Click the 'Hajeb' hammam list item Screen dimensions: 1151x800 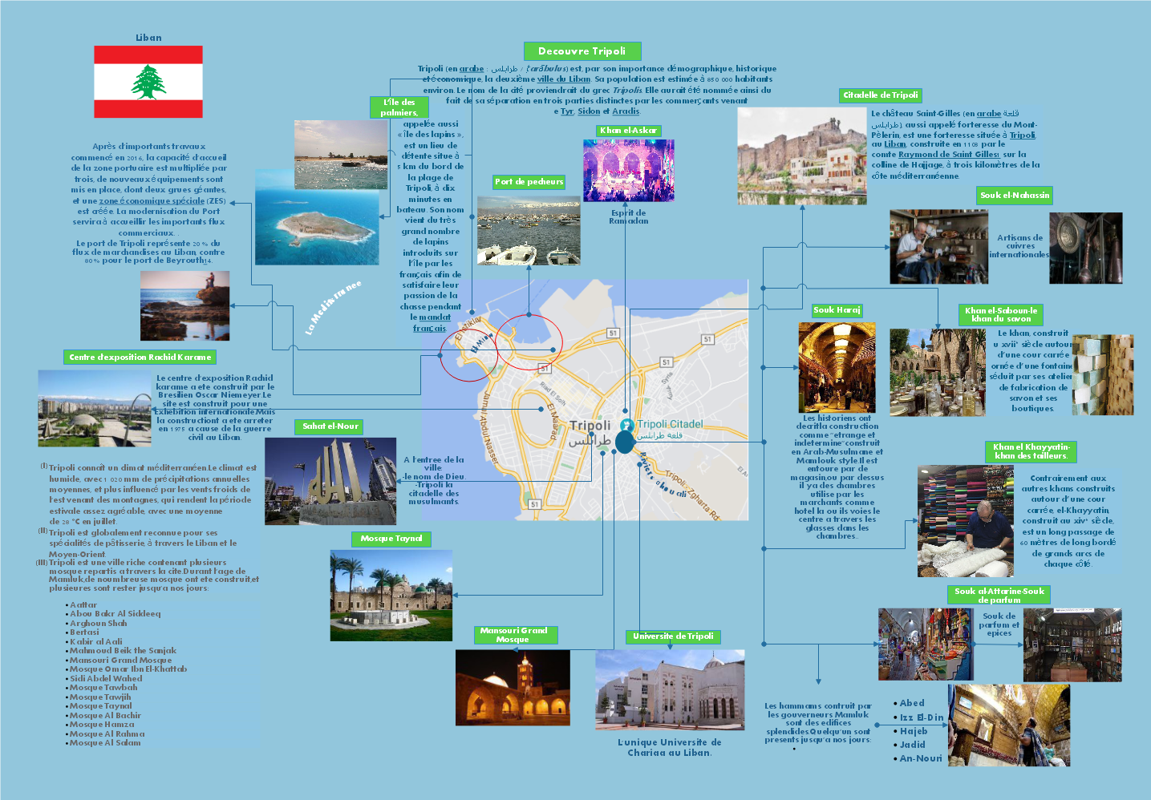click(x=914, y=731)
